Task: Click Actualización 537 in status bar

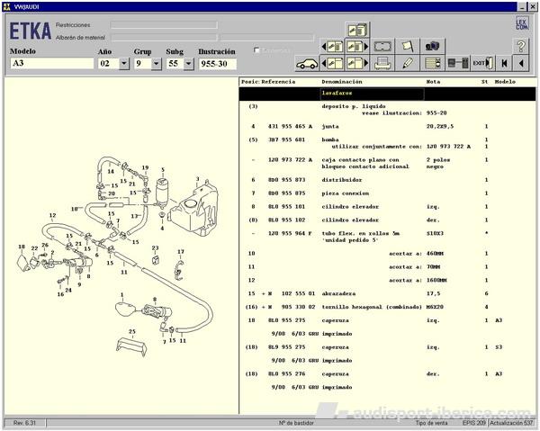Action: point(511,423)
